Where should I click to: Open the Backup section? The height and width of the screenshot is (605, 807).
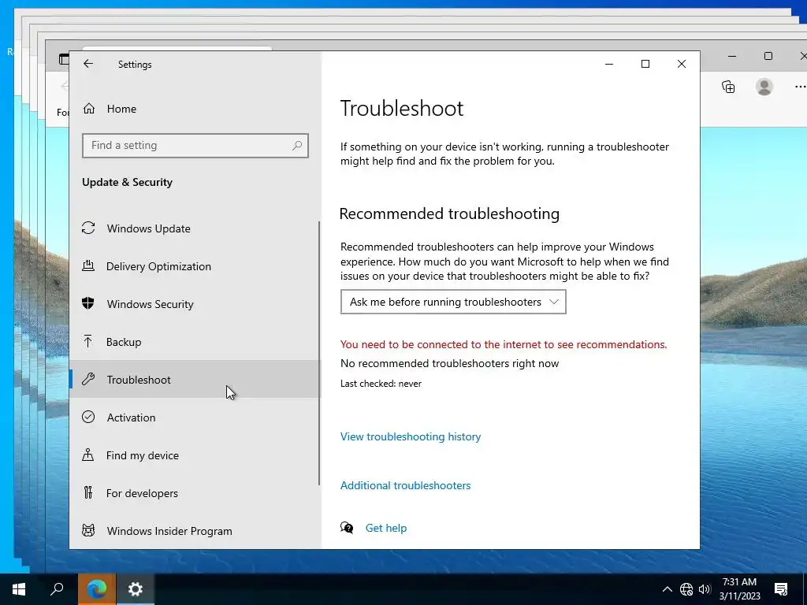click(195, 342)
